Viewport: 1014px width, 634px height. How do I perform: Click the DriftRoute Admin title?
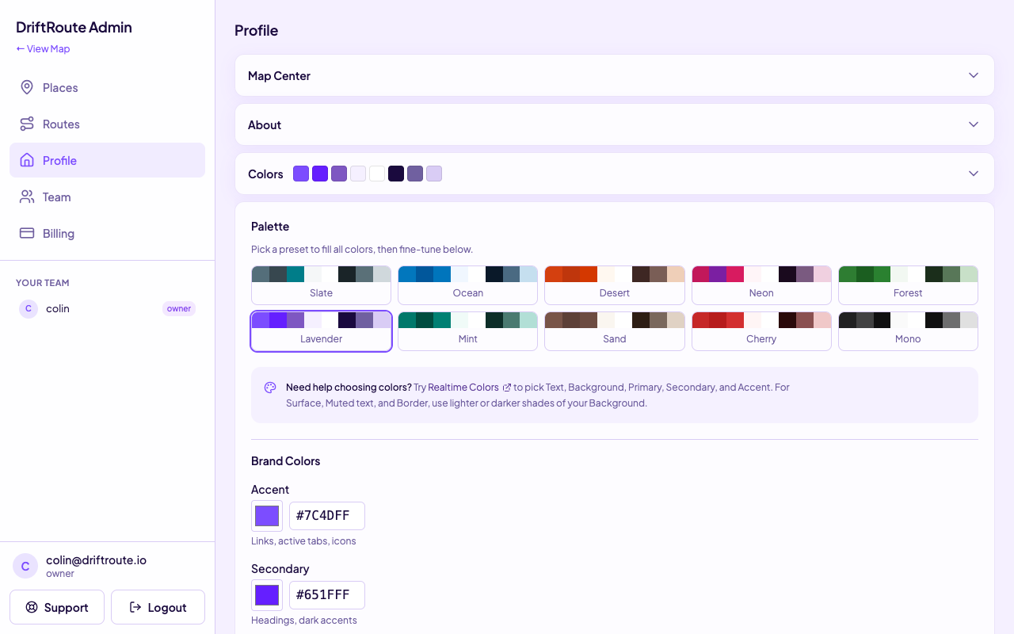coord(74,27)
